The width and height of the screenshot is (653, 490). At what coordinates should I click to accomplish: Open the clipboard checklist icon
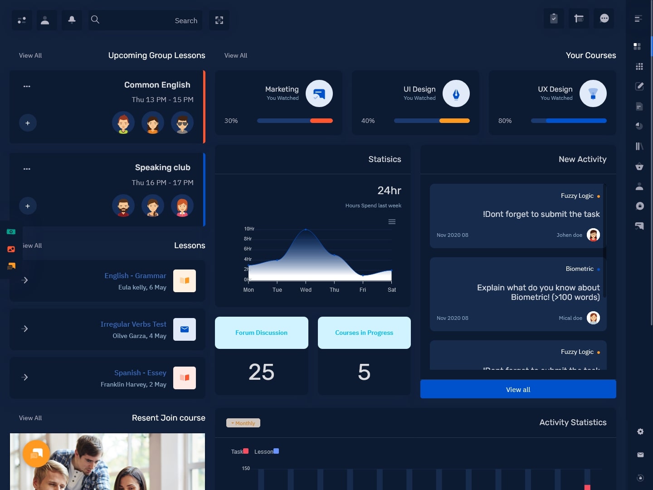click(554, 19)
